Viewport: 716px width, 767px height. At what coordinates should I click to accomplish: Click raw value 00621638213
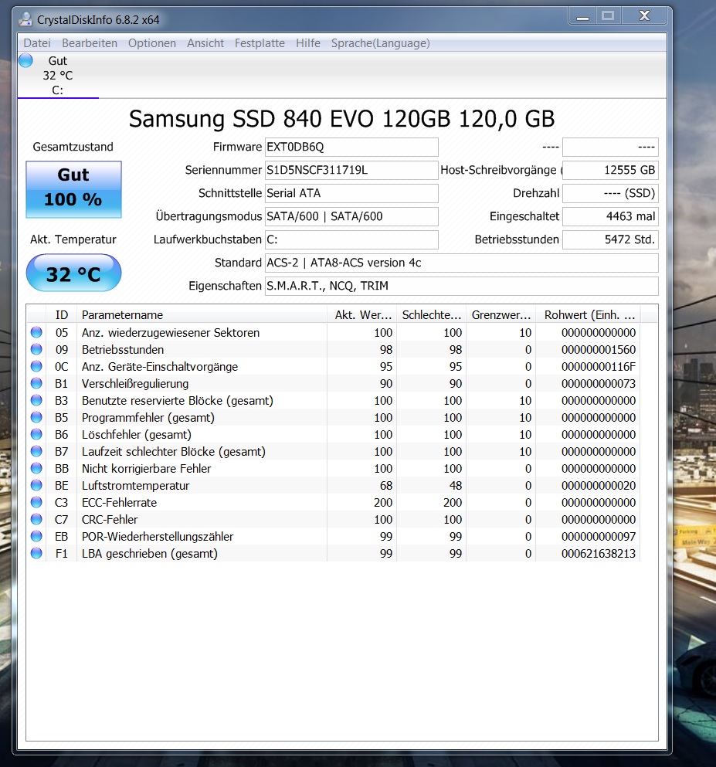point(598,553)
